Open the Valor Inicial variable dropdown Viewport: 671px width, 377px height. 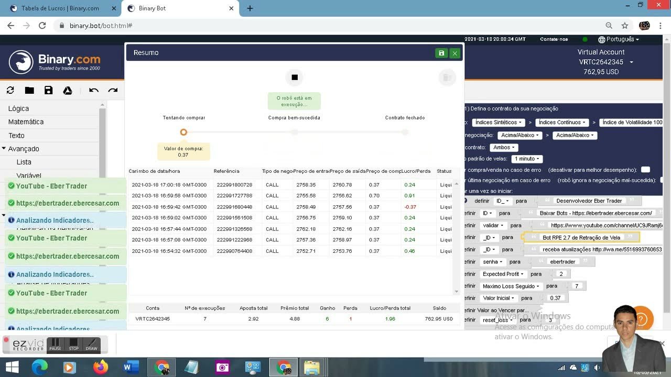click(x=499, y=298)
